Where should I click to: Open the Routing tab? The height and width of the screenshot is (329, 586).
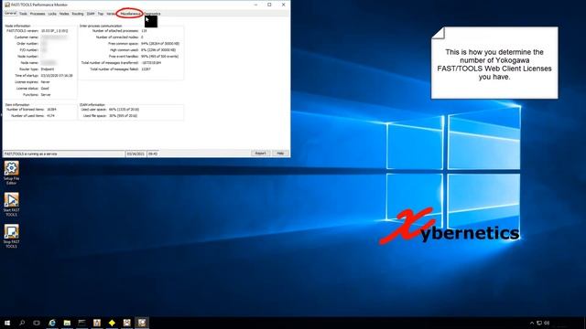point(78,14)
